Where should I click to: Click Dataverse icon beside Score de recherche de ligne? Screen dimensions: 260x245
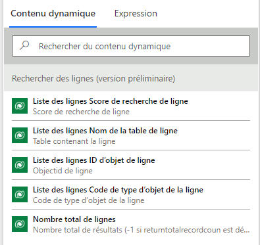coord(20,106)
